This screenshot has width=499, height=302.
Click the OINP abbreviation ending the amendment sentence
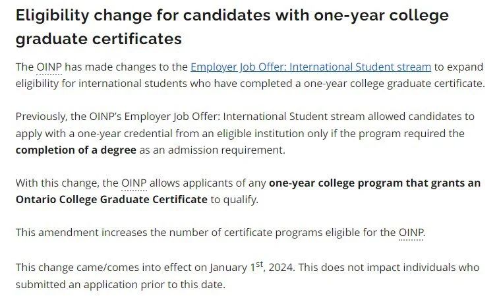411,233
